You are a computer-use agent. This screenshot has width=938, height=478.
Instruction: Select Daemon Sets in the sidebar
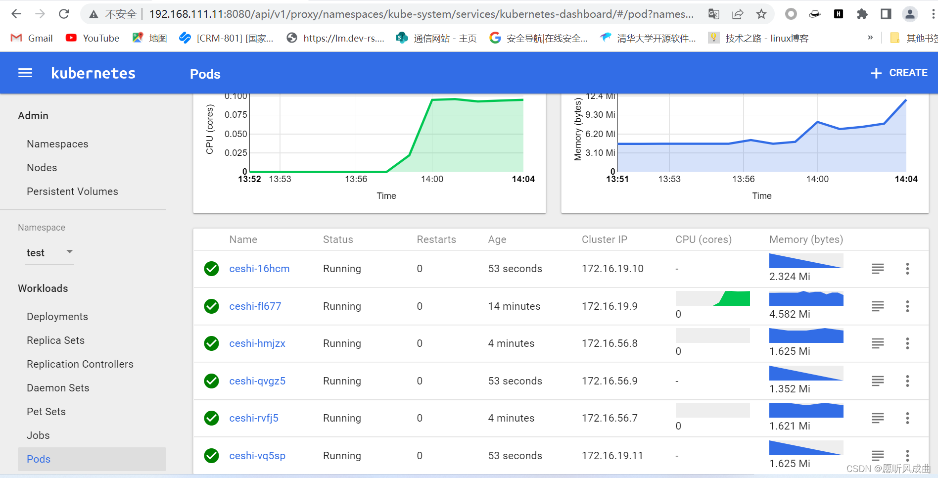coord(58,388)
